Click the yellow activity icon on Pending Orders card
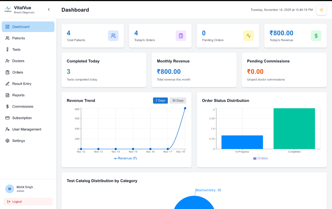The height and width of the screenshot is (209, 332). pos(248,36)
